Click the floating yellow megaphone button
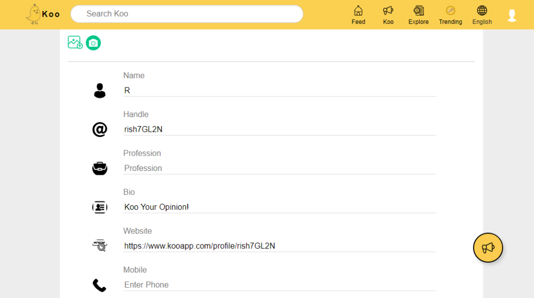 (488, 247)
